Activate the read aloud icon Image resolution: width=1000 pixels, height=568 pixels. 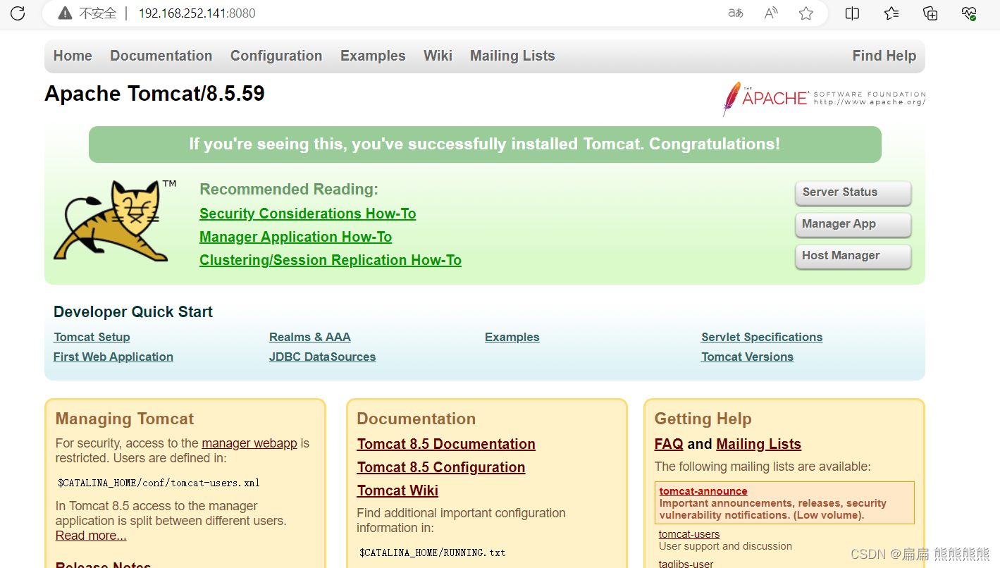(771, 13)
